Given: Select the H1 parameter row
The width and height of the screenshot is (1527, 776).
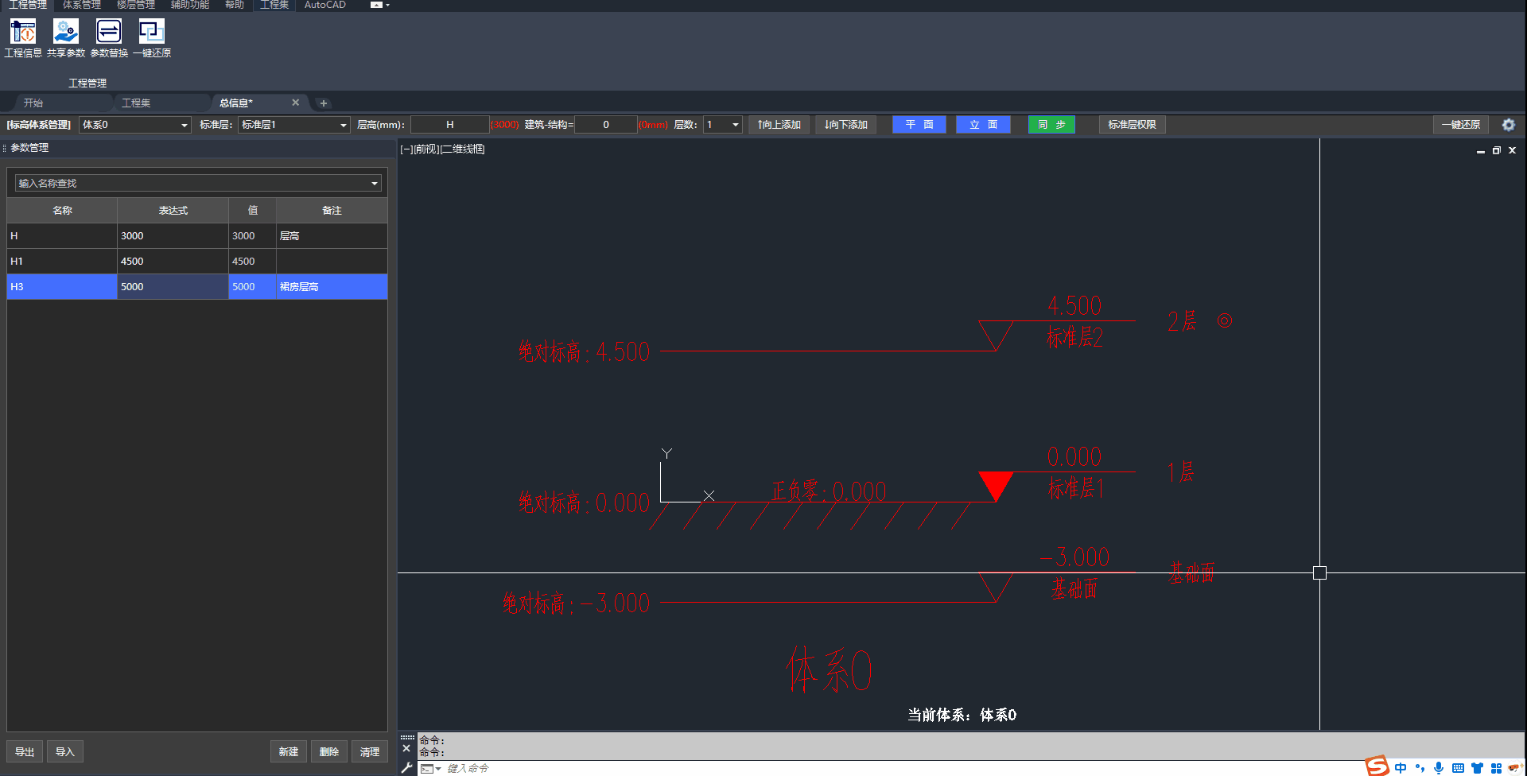Looking at the screenshot, I should [62, 262].
